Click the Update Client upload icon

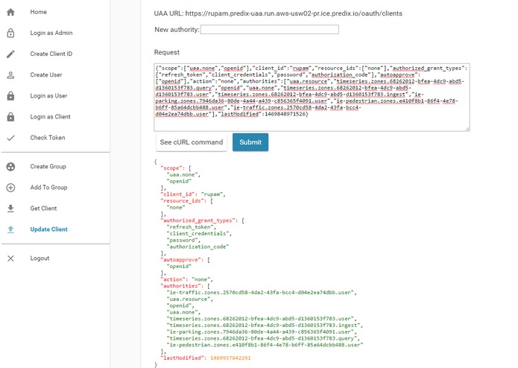pos(10,229)
